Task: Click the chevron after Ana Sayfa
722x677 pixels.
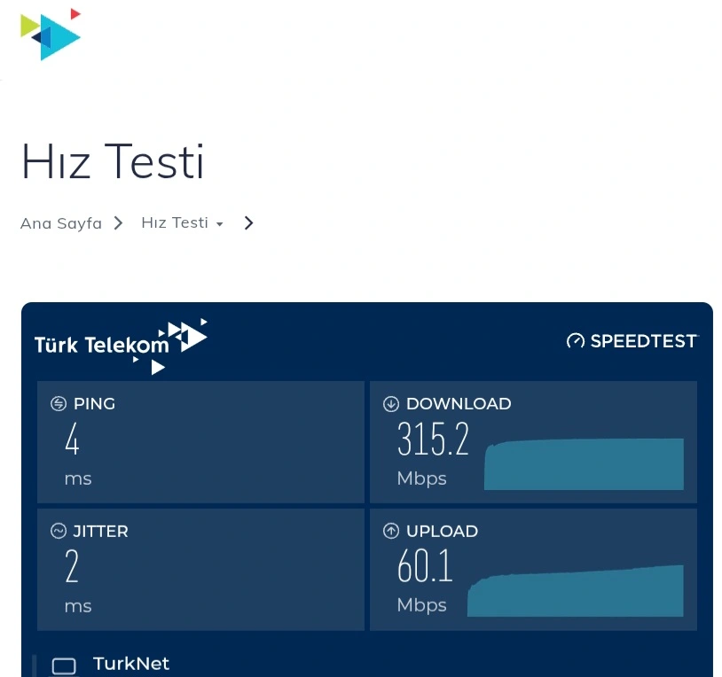Action: point(118,223)
